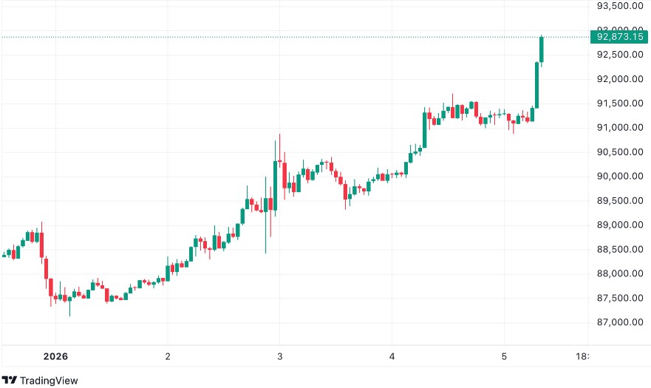Screen dimensions: 651x388
Task: Click date label 3 on time axis
Action: click(x=280, y=356)
